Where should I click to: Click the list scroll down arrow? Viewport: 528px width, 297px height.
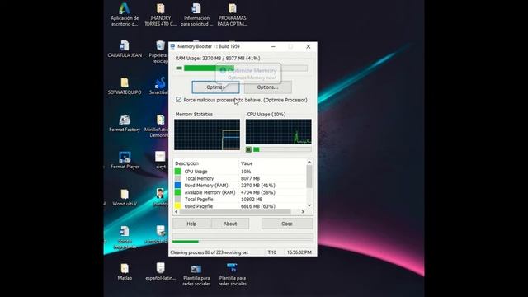(309, 205)
